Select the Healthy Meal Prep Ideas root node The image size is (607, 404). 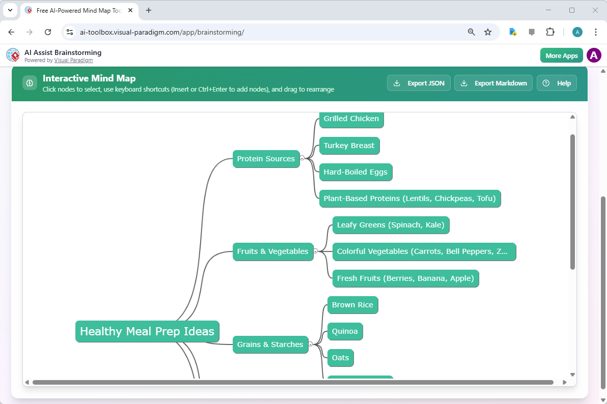[147, 331]
